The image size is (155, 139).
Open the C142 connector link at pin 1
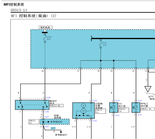click(x=94, y=101)
